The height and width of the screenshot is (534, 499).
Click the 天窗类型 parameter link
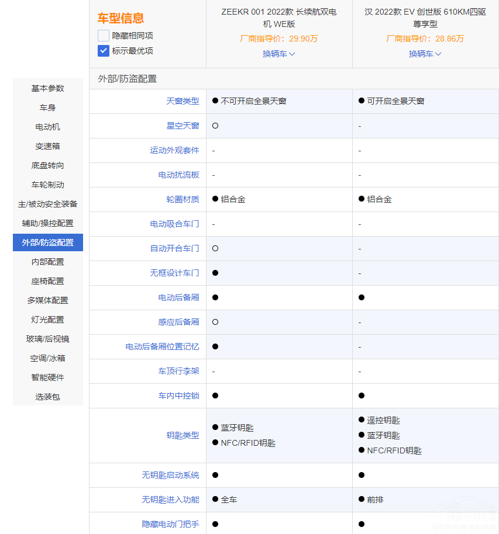click(x=184, y=101)
